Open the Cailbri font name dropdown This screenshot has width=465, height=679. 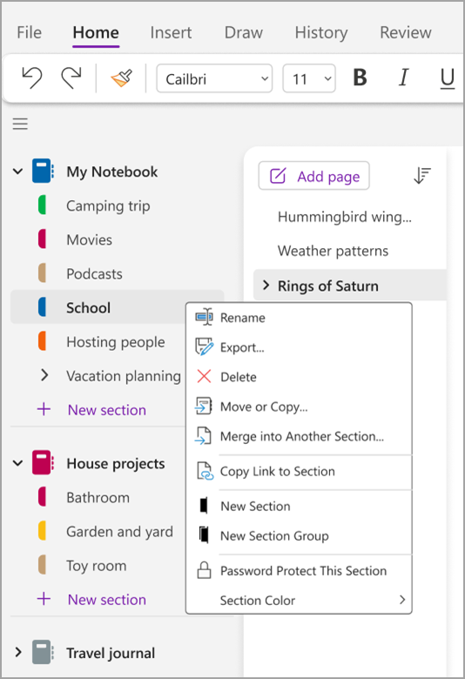point(214,78)
